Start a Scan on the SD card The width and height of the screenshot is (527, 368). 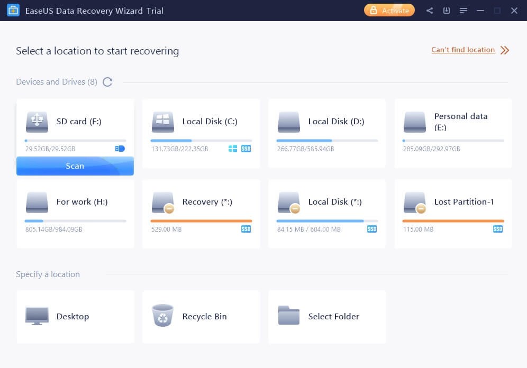point(75,165)
